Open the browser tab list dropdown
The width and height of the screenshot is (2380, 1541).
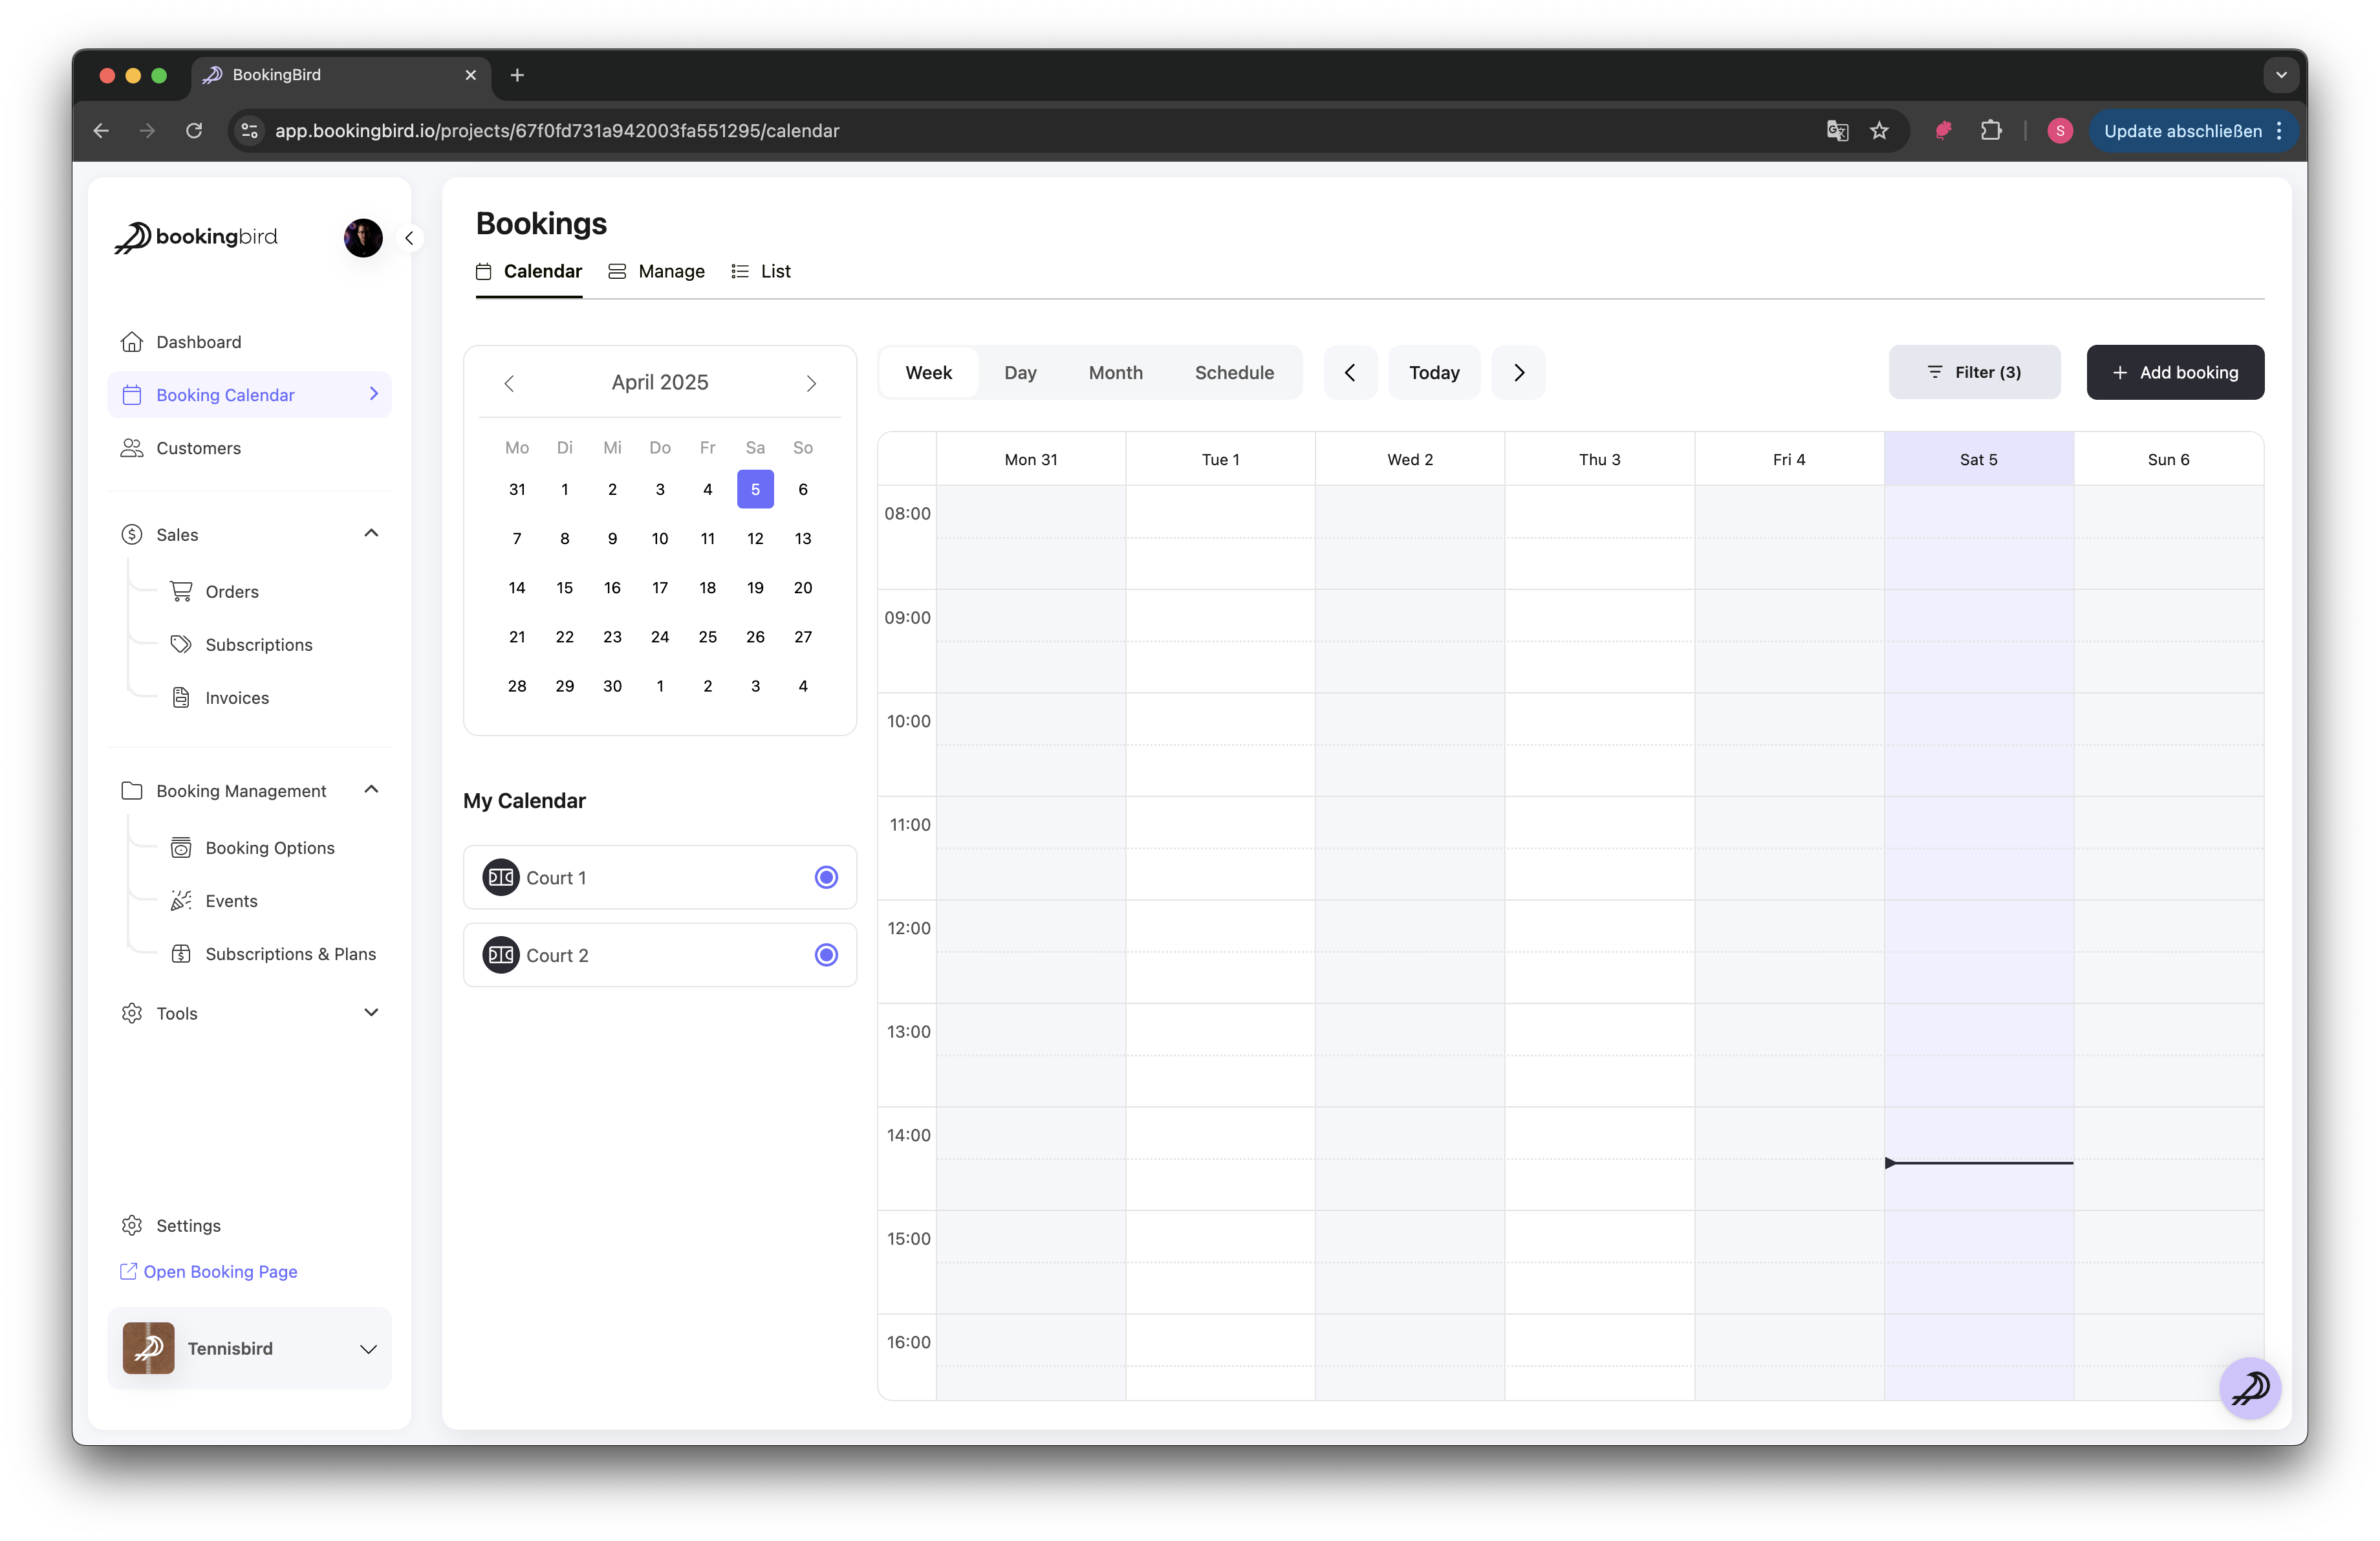click(x=2281, y=75)
